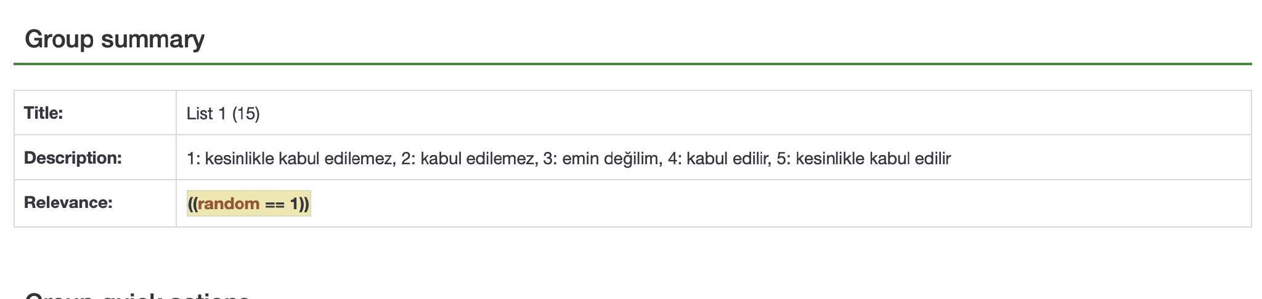Viewport: 1262px width, 299px height.
Task: Click the "==" operator in the relevance equation
Action: (275, 204)
